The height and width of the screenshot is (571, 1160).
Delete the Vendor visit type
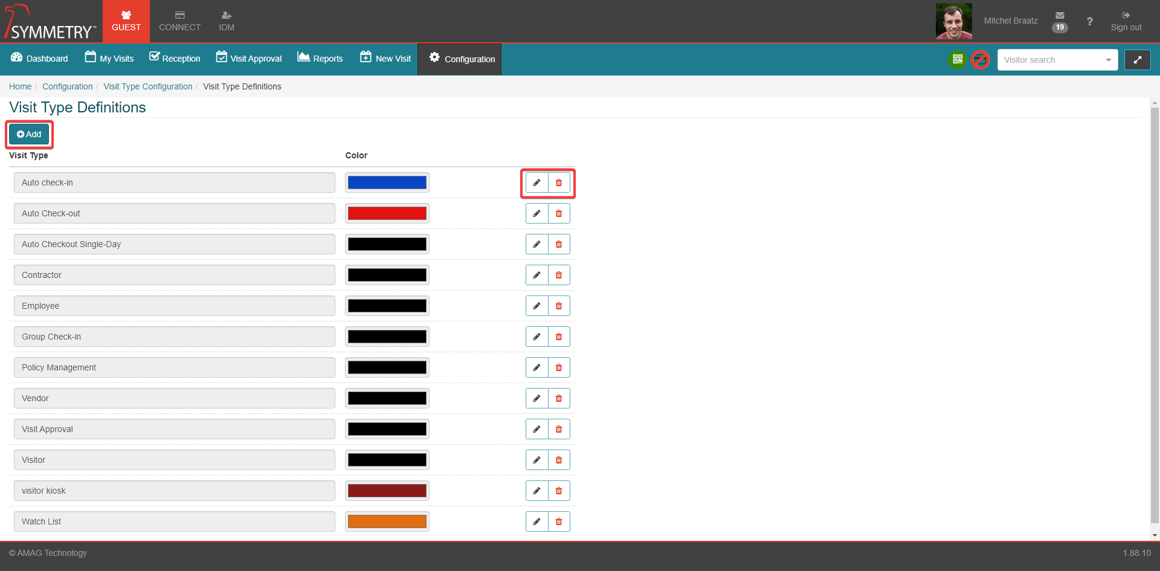[x=559, y=398]
